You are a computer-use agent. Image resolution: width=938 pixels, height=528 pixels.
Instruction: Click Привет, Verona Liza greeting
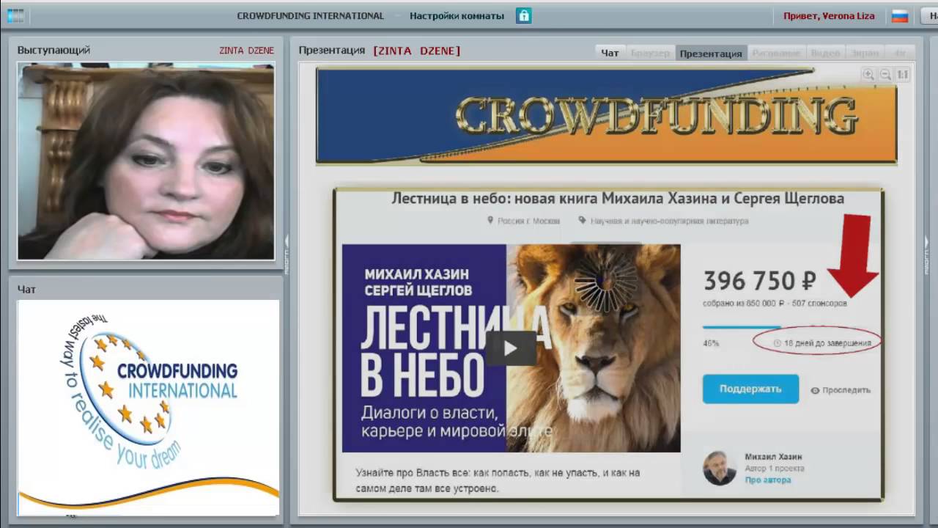point(829,15)
